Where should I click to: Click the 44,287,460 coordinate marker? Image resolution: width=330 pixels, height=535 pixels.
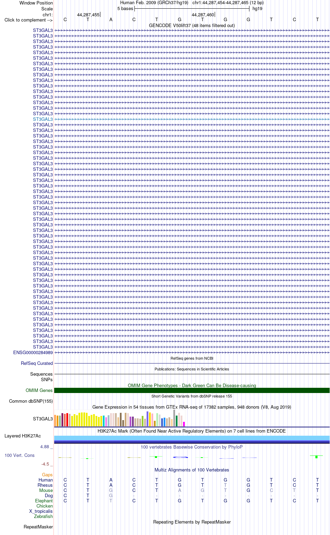click(x=203, y=15)
